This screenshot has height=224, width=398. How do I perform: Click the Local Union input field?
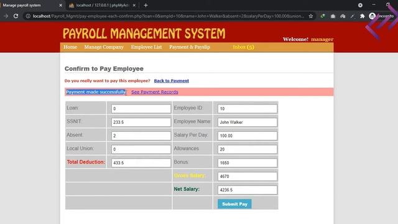pos(141,149)
